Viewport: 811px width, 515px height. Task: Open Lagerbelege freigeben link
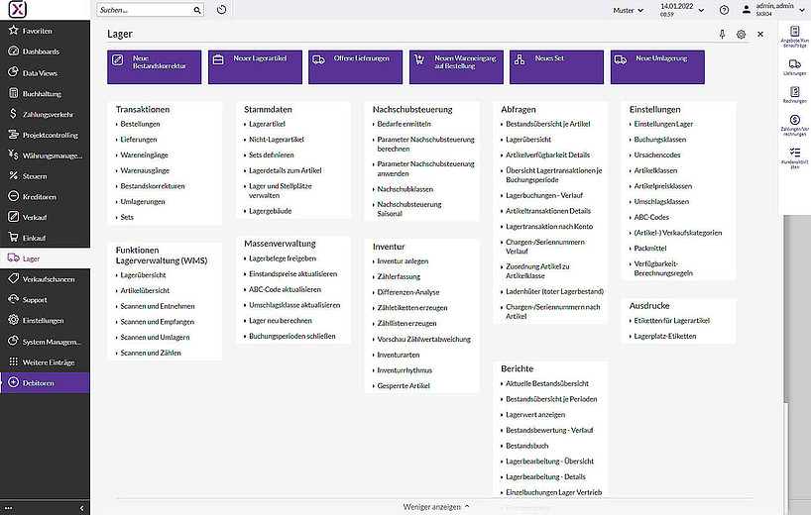283,258
